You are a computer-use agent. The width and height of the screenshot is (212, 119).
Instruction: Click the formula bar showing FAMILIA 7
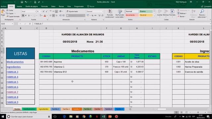click(122, 24)
